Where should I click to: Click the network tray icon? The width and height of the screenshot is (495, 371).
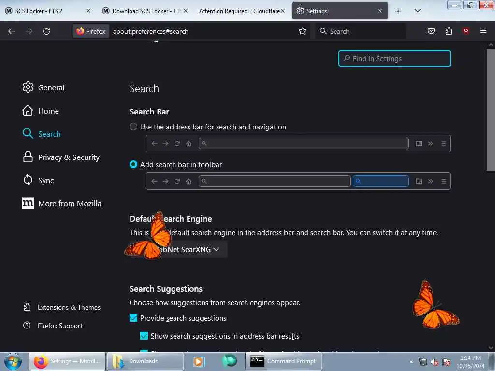pyautogui.click(x=422, y=362)
